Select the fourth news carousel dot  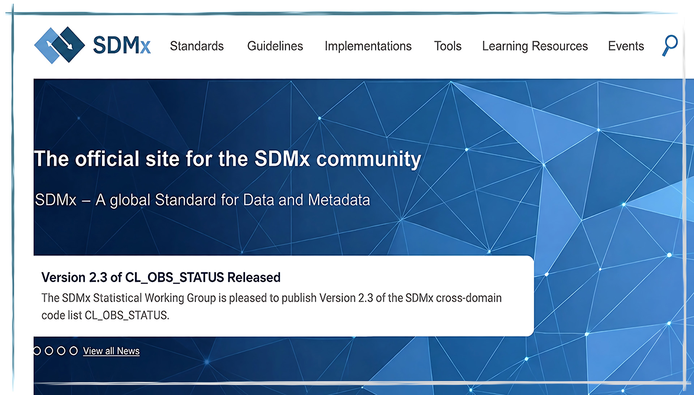point(74,351)
